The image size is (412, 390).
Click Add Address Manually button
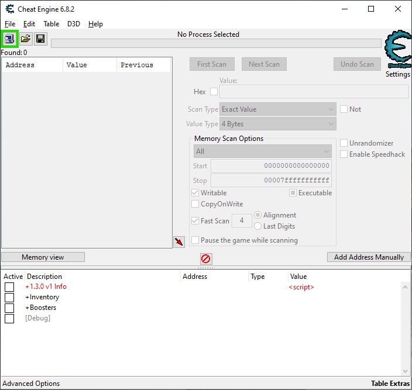pyautogui.click(x=369, y=257)
